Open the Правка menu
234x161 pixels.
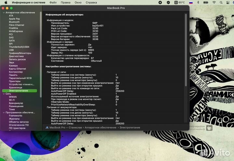[x=66, y=2]
